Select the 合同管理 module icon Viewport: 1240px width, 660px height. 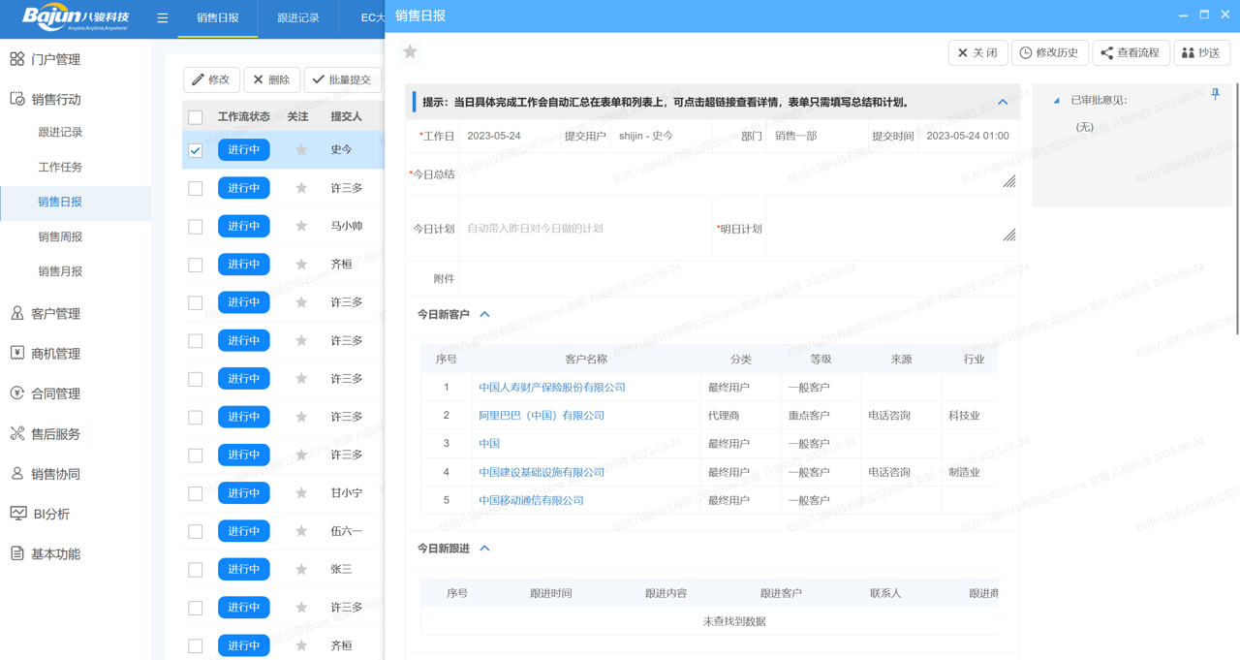click(15, 394)
